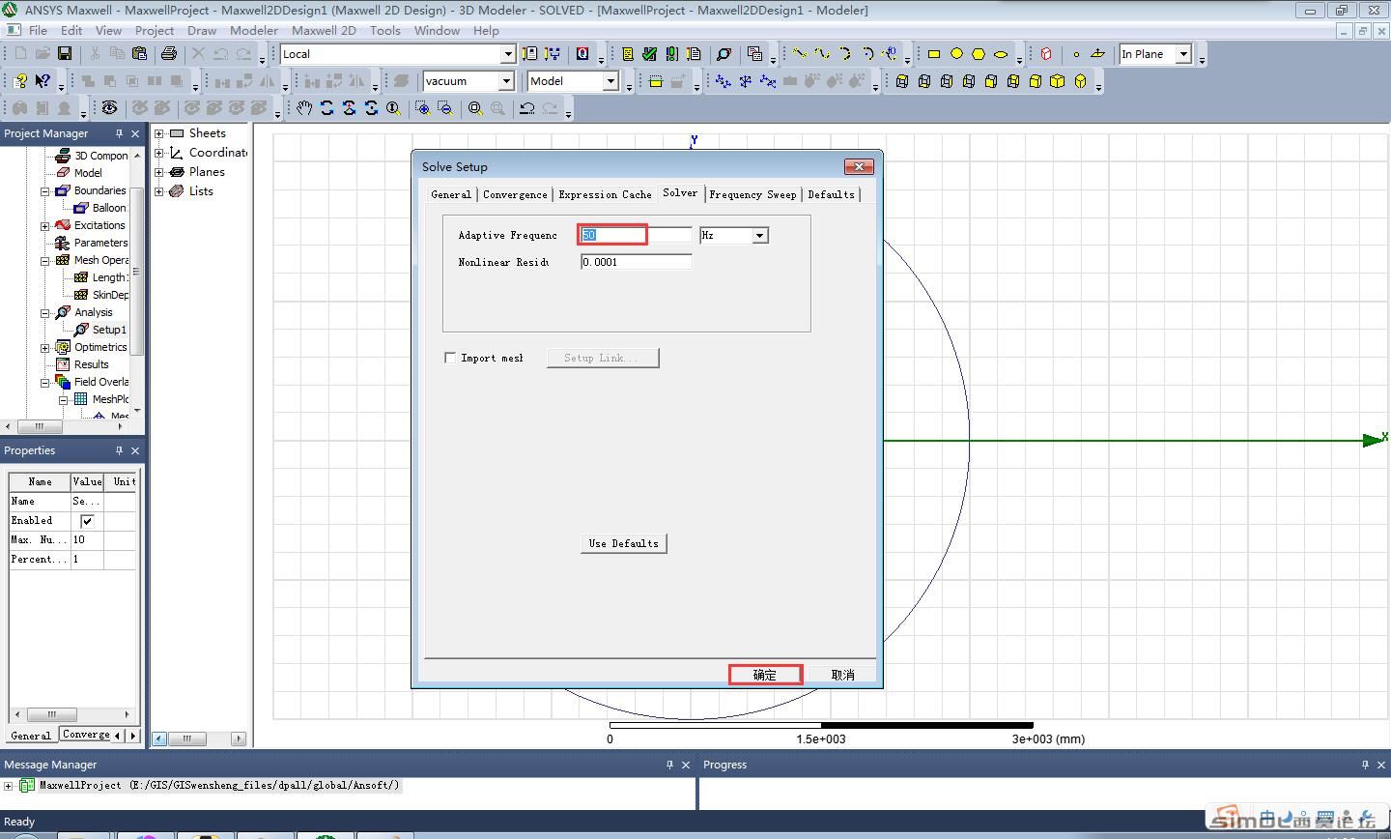
Task: Click the Nonlinear Residual input field
Action: pos(637,262)
